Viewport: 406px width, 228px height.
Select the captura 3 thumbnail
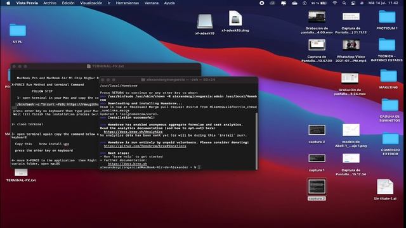click(317, 130)
